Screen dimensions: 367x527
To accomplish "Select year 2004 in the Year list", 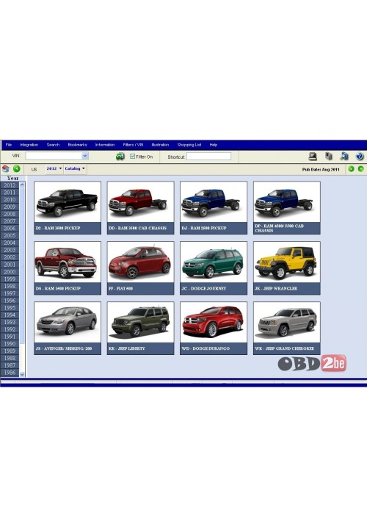I will (10, 243).
